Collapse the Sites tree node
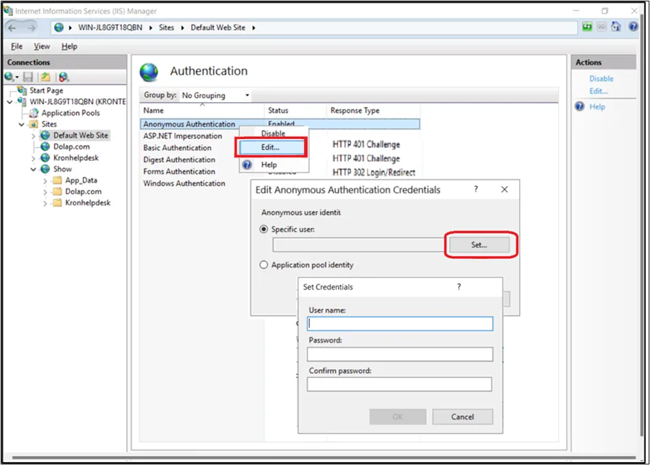This screenshot has height=465, width=650. click(x=21, y=124)
